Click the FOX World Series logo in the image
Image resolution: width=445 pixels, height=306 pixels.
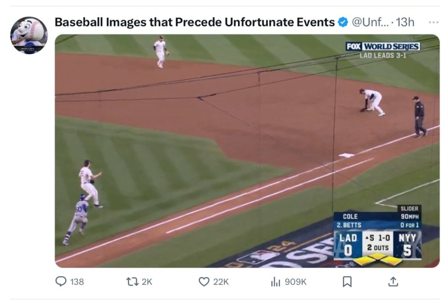(x=383, y=47)
